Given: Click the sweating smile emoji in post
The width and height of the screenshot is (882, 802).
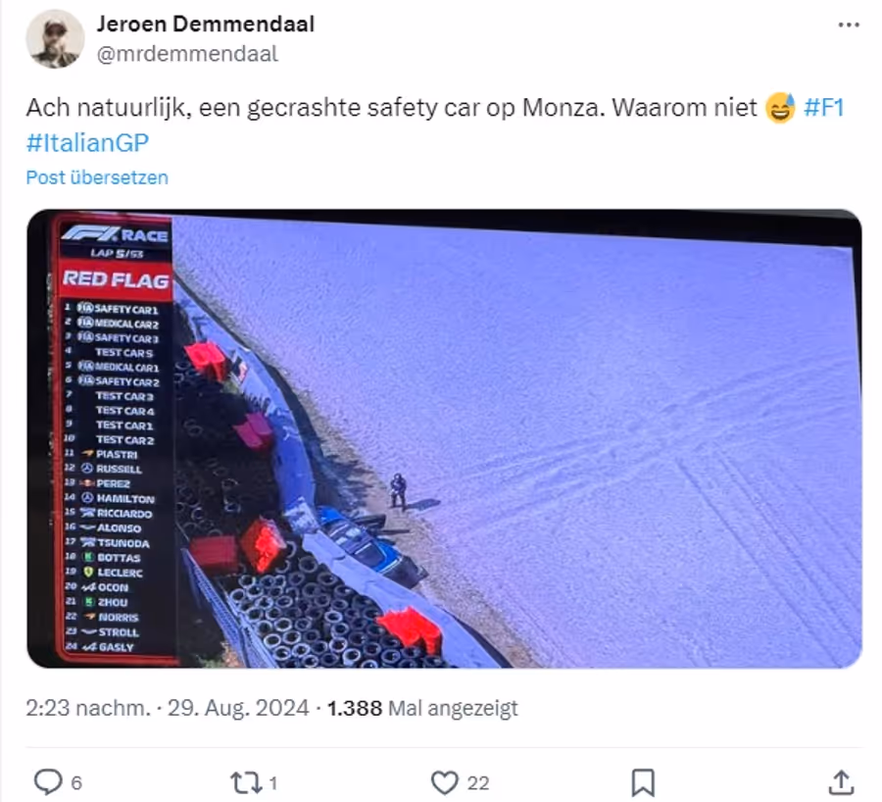Looking at the screenshot, I should [780, 107].
